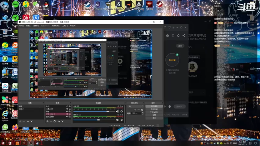
Task: Open Mic/Aux audio settings gear
Action: 122,120
